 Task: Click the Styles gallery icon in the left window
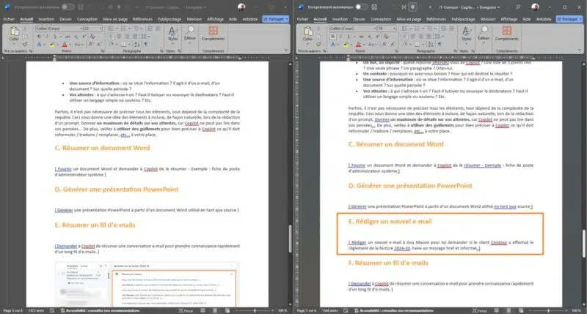point(172,32)
